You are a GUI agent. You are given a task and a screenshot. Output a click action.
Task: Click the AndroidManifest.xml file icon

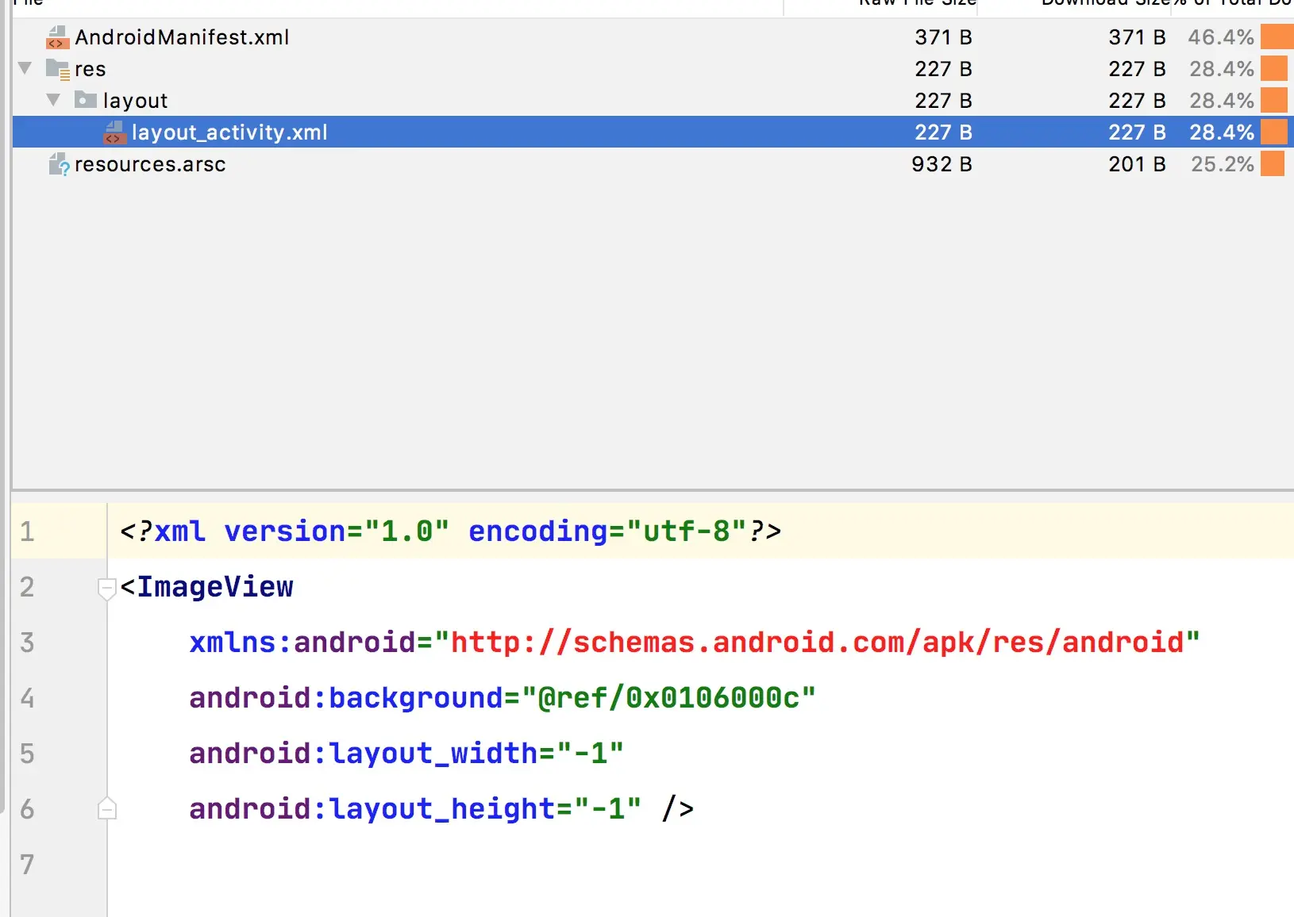(57, 37)
